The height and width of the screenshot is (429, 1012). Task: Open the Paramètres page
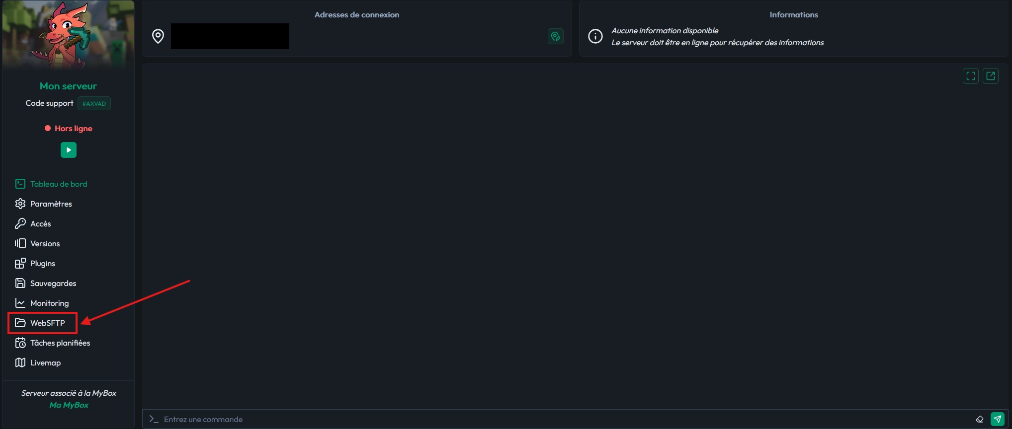(x=51, y=204)
